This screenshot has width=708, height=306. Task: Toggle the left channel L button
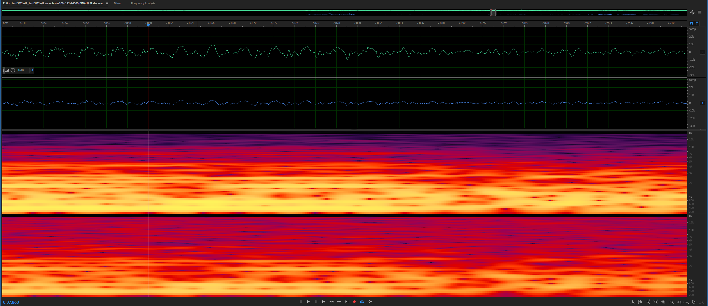point(702,52)
